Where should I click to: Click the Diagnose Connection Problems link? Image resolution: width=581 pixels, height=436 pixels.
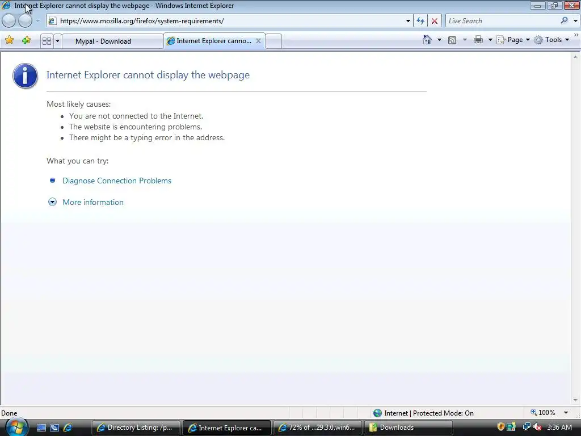click(117, 181)
